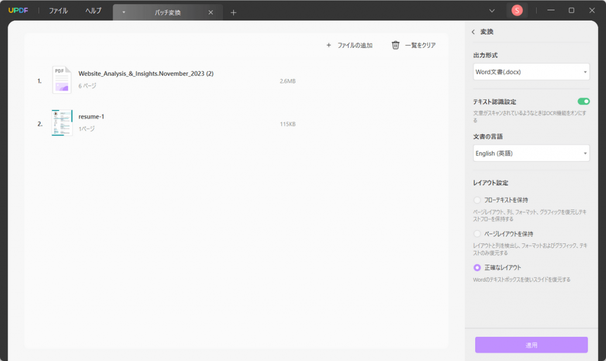
Task: Close the バッチ変換 tab
Action: [211, 12]
